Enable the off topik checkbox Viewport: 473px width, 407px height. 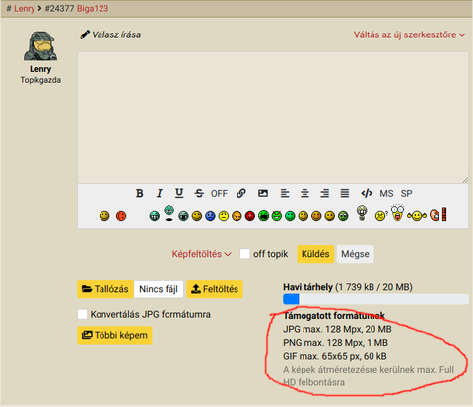(x=245, y=254)
